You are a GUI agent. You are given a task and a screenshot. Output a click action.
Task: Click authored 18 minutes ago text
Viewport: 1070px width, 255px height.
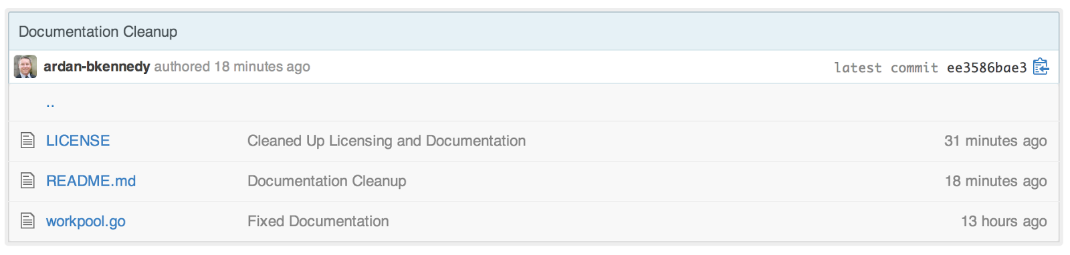[x=232, y=67]
